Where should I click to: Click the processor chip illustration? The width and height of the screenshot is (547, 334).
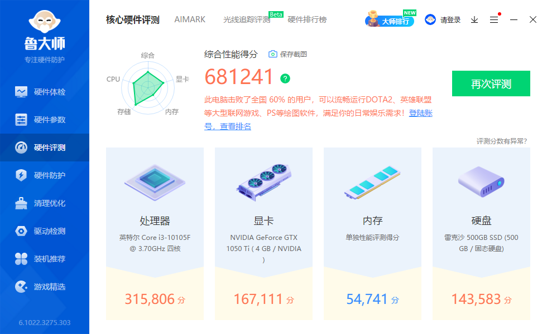click(x=155, y=183)
